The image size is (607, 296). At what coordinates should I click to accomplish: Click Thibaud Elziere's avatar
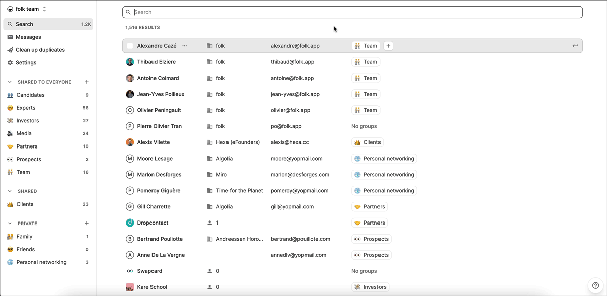point(130,62)
